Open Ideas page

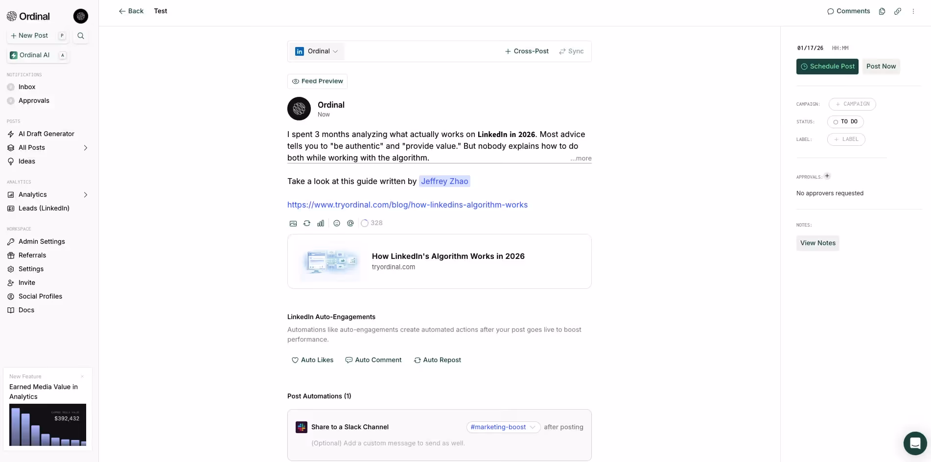(27, 162)
